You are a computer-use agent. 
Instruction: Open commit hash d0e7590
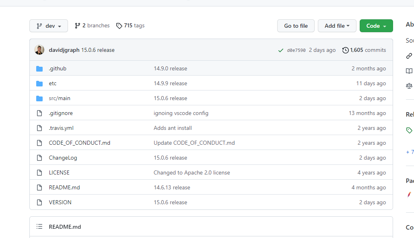coord(296,50)
